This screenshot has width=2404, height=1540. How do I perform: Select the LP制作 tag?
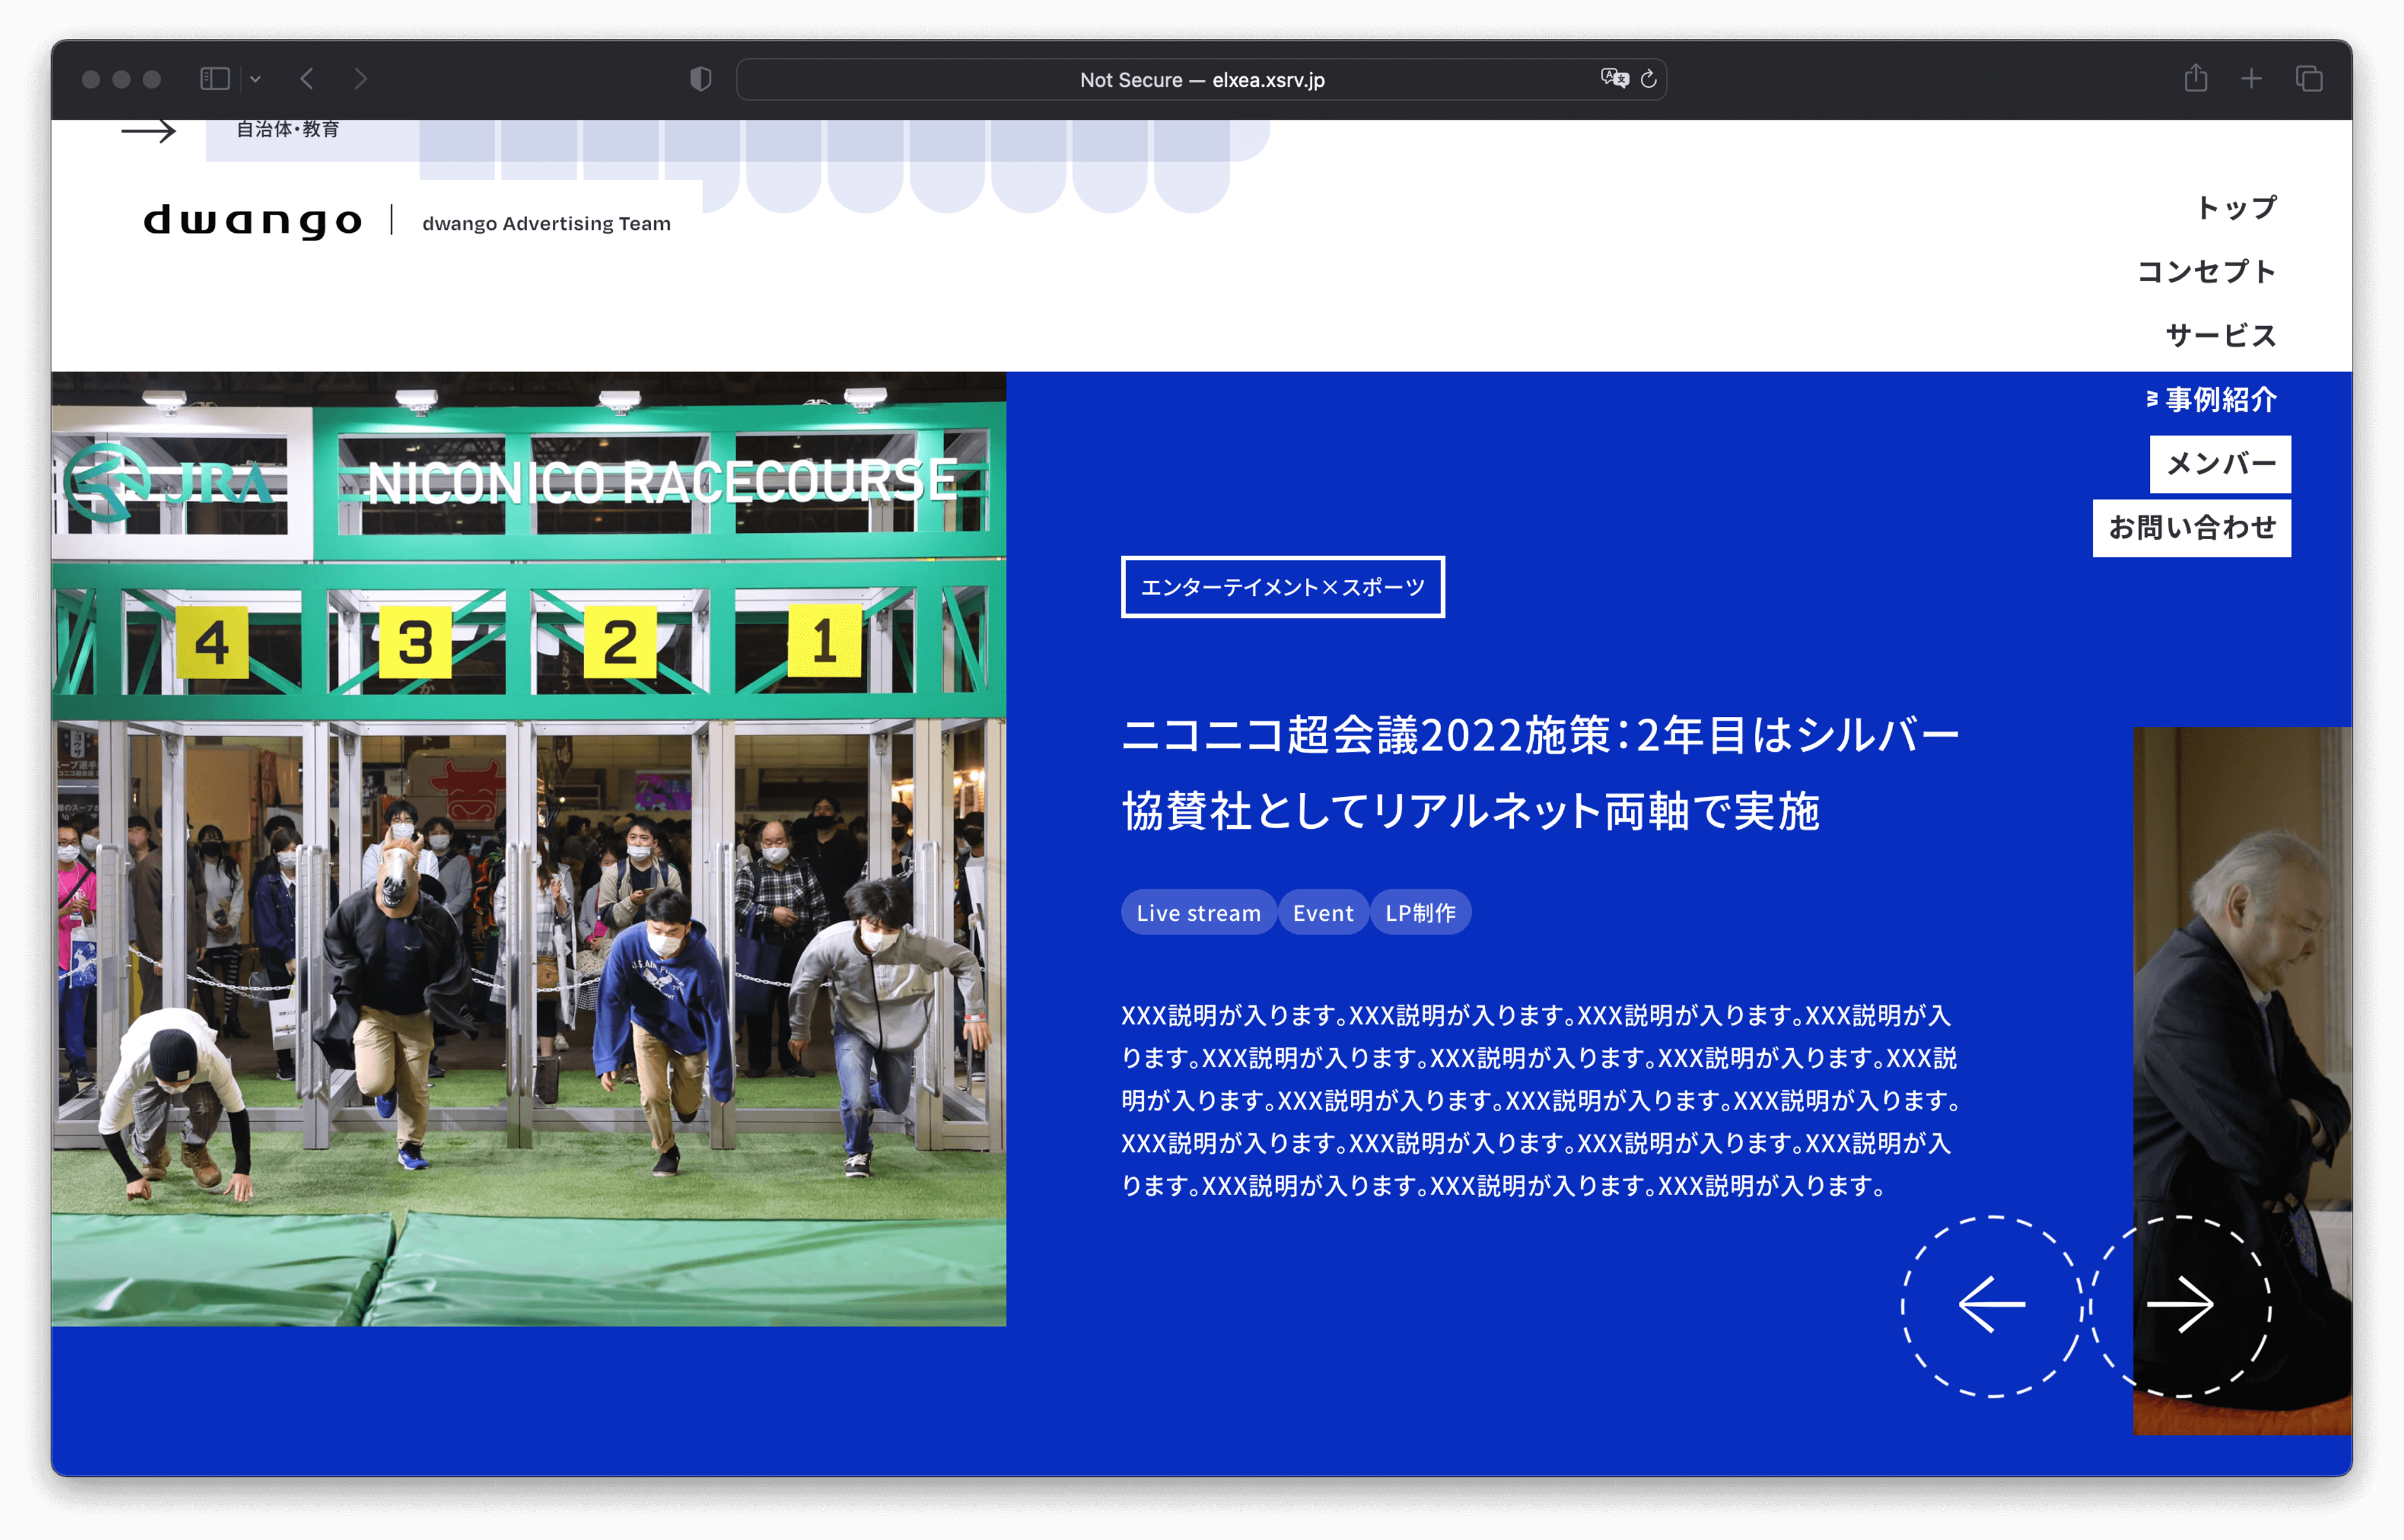[x=1420, y=912]
